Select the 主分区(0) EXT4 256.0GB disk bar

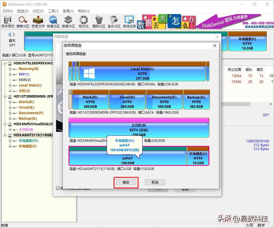point(139,128)
